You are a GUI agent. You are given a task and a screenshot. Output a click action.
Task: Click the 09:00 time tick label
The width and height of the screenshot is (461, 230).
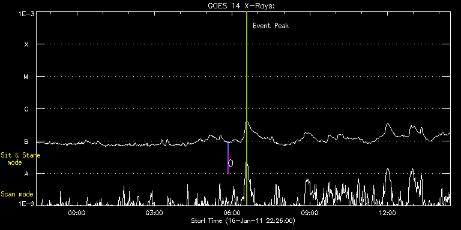pyautogui.click(x=310, y=213)
